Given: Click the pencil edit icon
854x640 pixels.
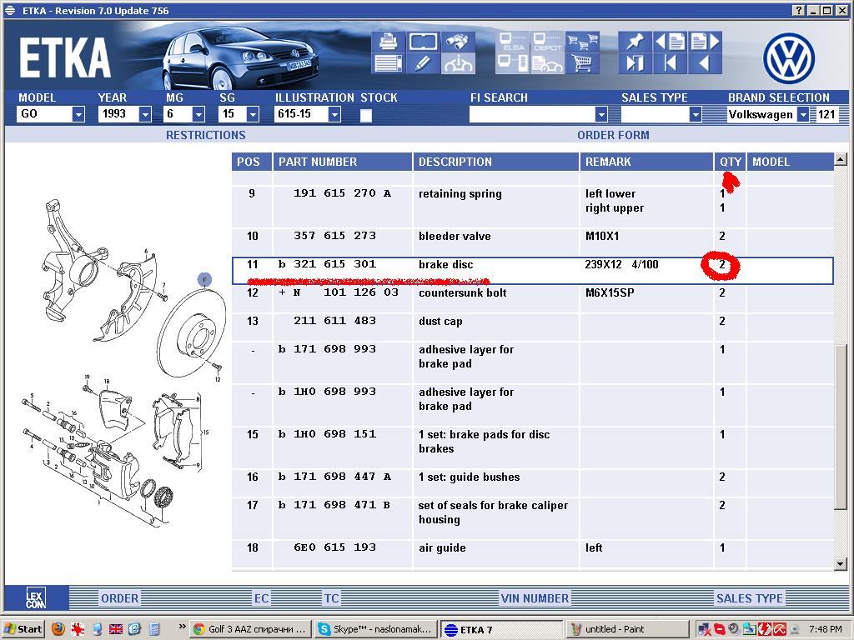Looking at the screenshot, I should 423,63.
